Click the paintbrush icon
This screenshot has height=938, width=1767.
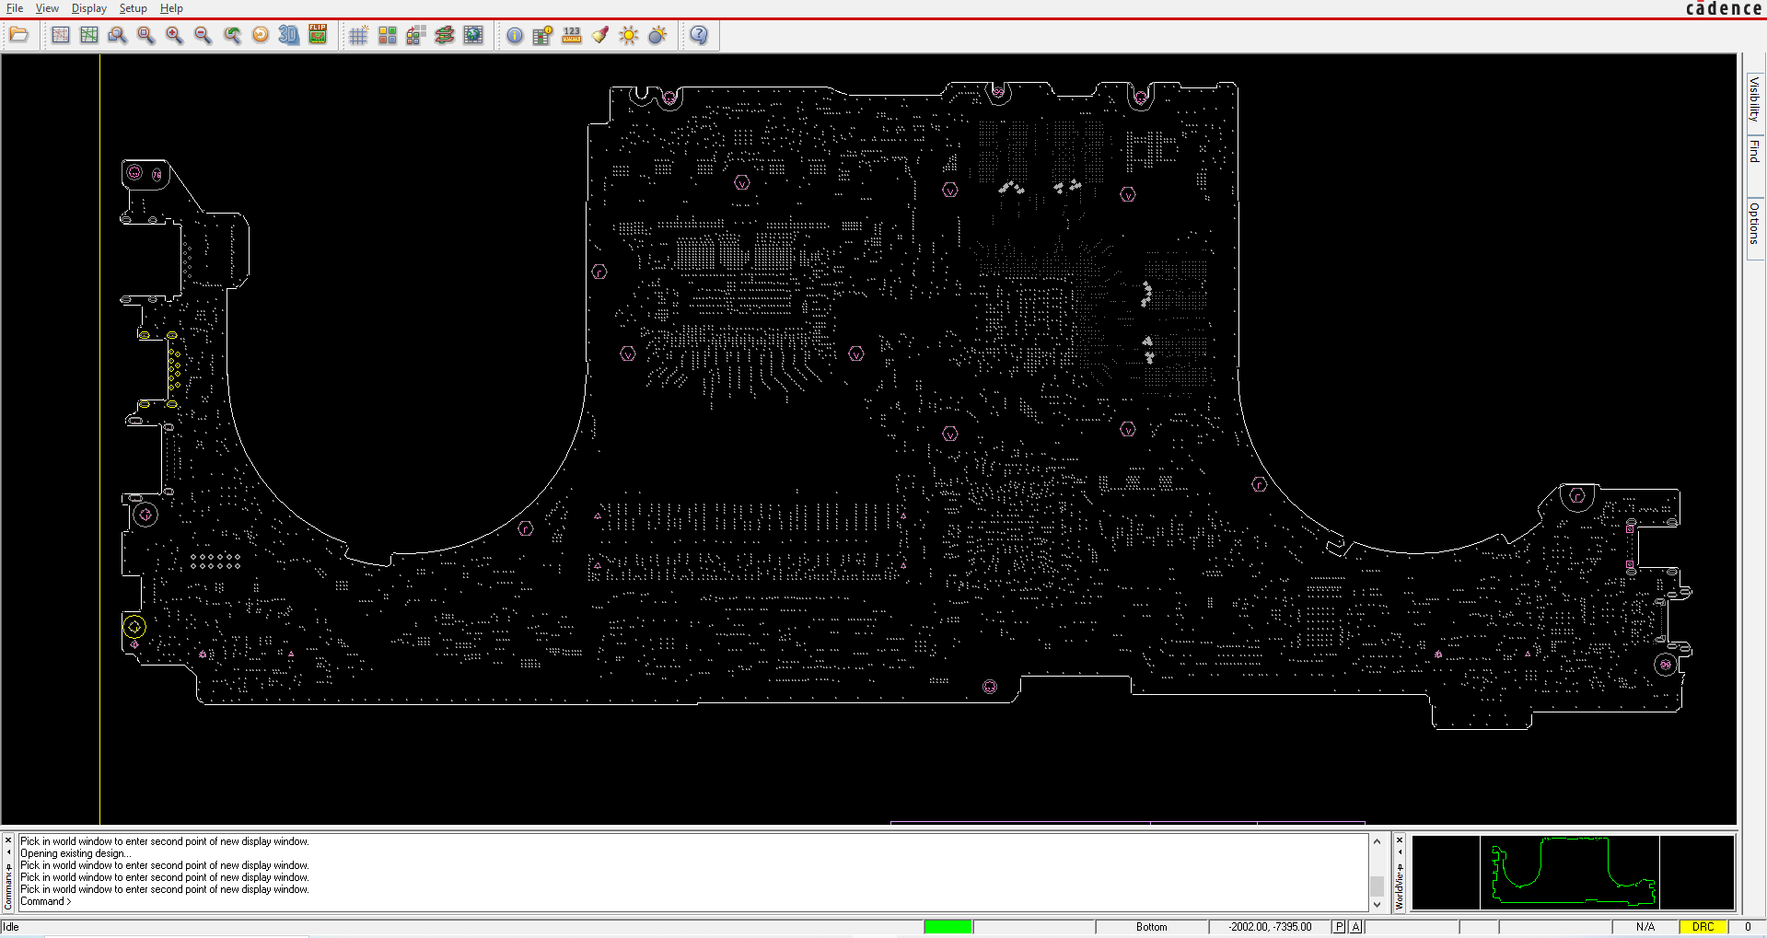point(600,35)
